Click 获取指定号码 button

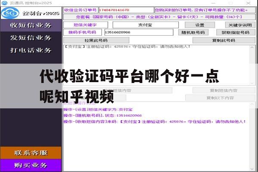click(x=236, y=32)
